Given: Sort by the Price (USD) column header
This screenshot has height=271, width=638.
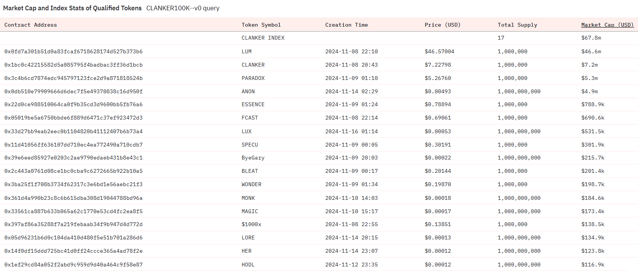Looking at the screenshot, I should 442,25.
